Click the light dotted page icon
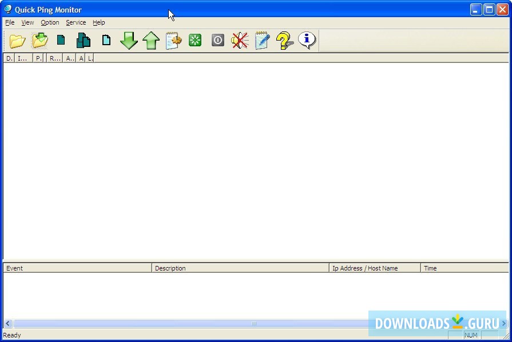 (106, 40)
